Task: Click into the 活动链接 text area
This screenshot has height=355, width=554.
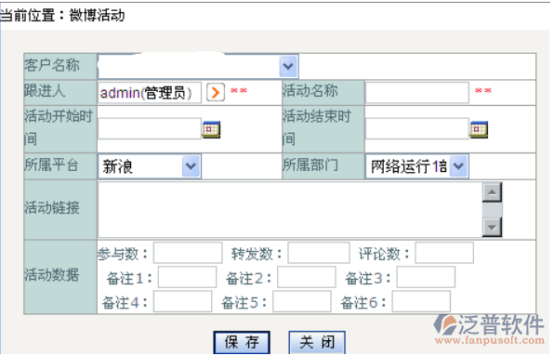Action: coord(290,210)
